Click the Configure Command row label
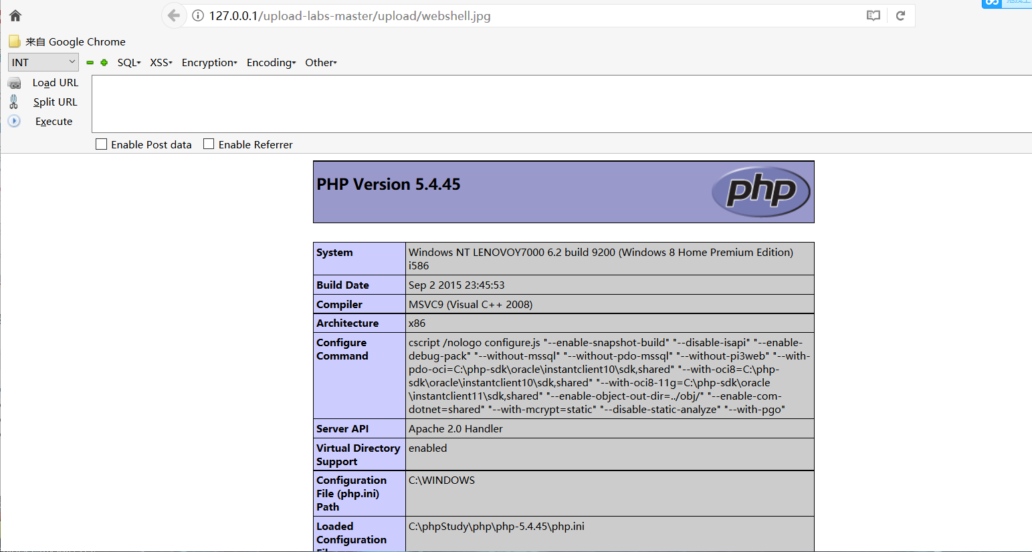The image size is (1032, 552). point(342,350)
